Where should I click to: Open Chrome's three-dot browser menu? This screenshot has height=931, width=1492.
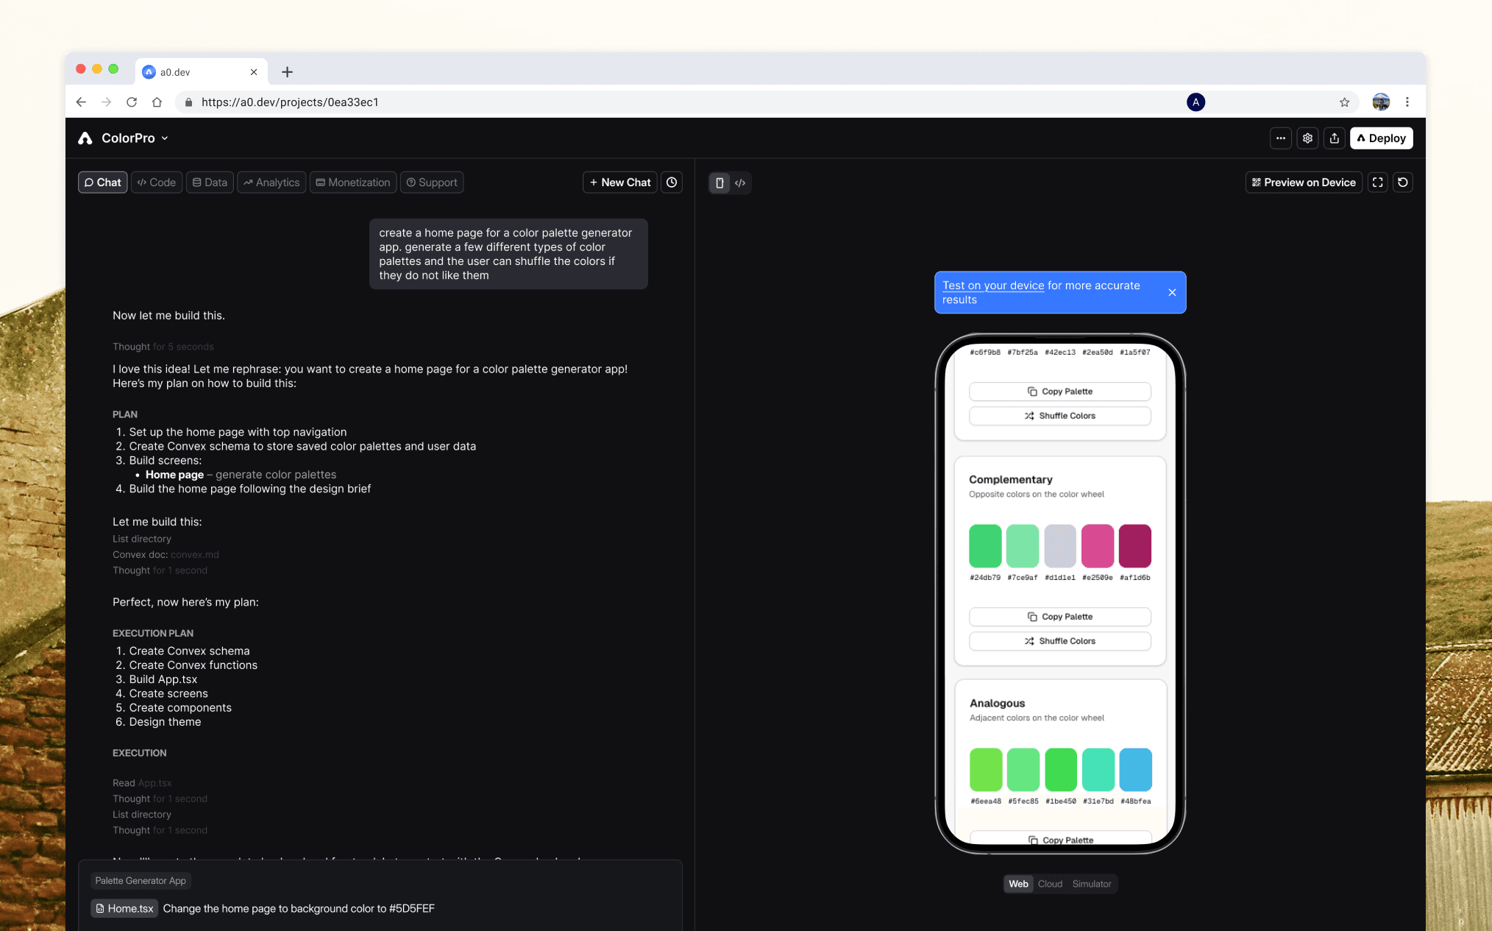click(1407, 102)
